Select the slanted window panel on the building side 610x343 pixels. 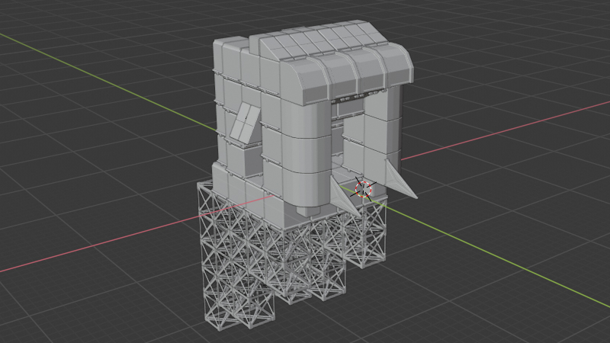pyautogui.click(x=245, y=122)
